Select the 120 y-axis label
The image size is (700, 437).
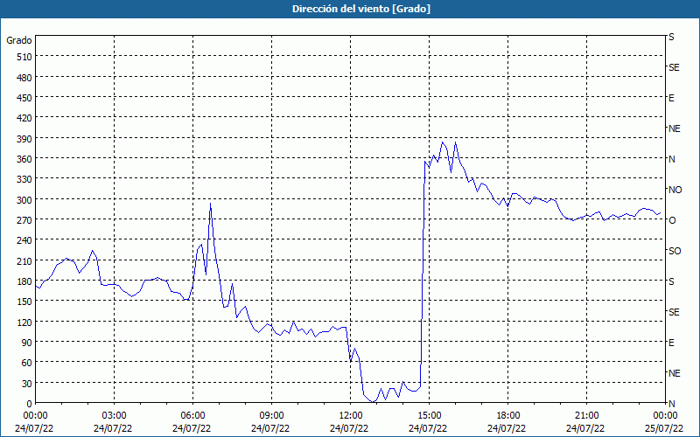point(24,323)
